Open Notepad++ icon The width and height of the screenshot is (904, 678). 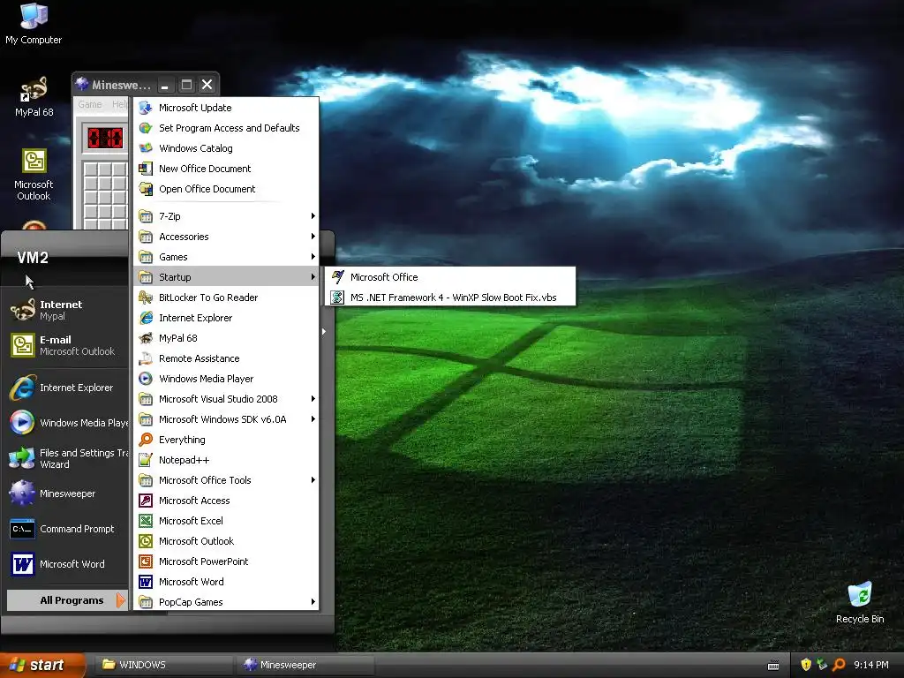pyautogui.click(x=146, y=460)
